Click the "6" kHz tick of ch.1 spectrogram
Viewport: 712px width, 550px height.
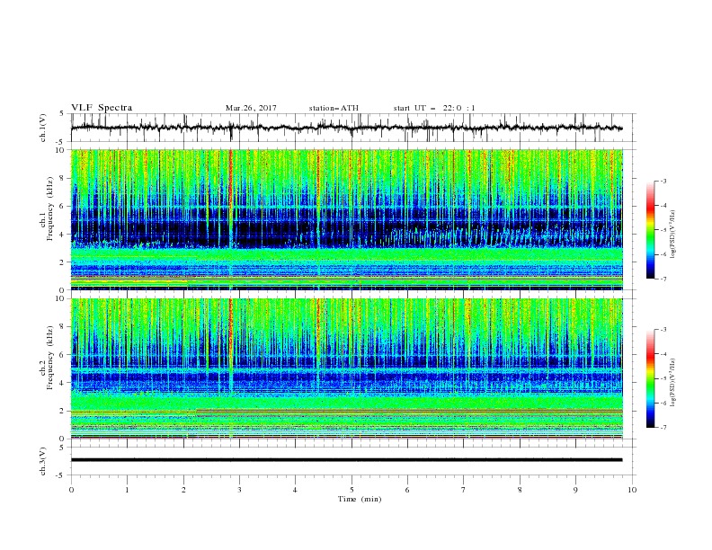[x=62, y=206]
